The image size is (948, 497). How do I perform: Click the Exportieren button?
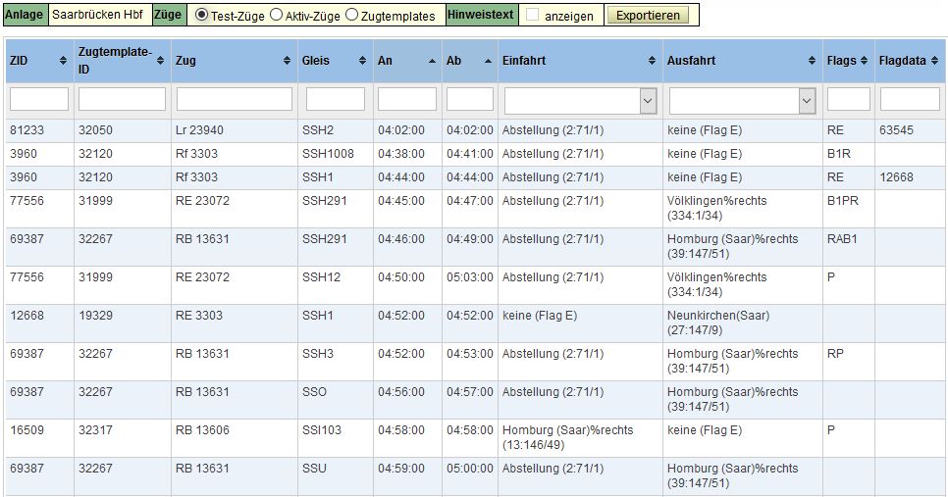click(647, 16)
